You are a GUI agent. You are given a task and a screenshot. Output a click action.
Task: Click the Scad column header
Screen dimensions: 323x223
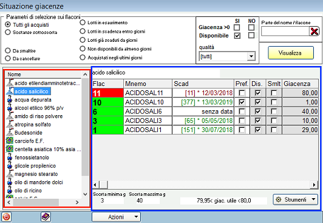tap(203, 84)
